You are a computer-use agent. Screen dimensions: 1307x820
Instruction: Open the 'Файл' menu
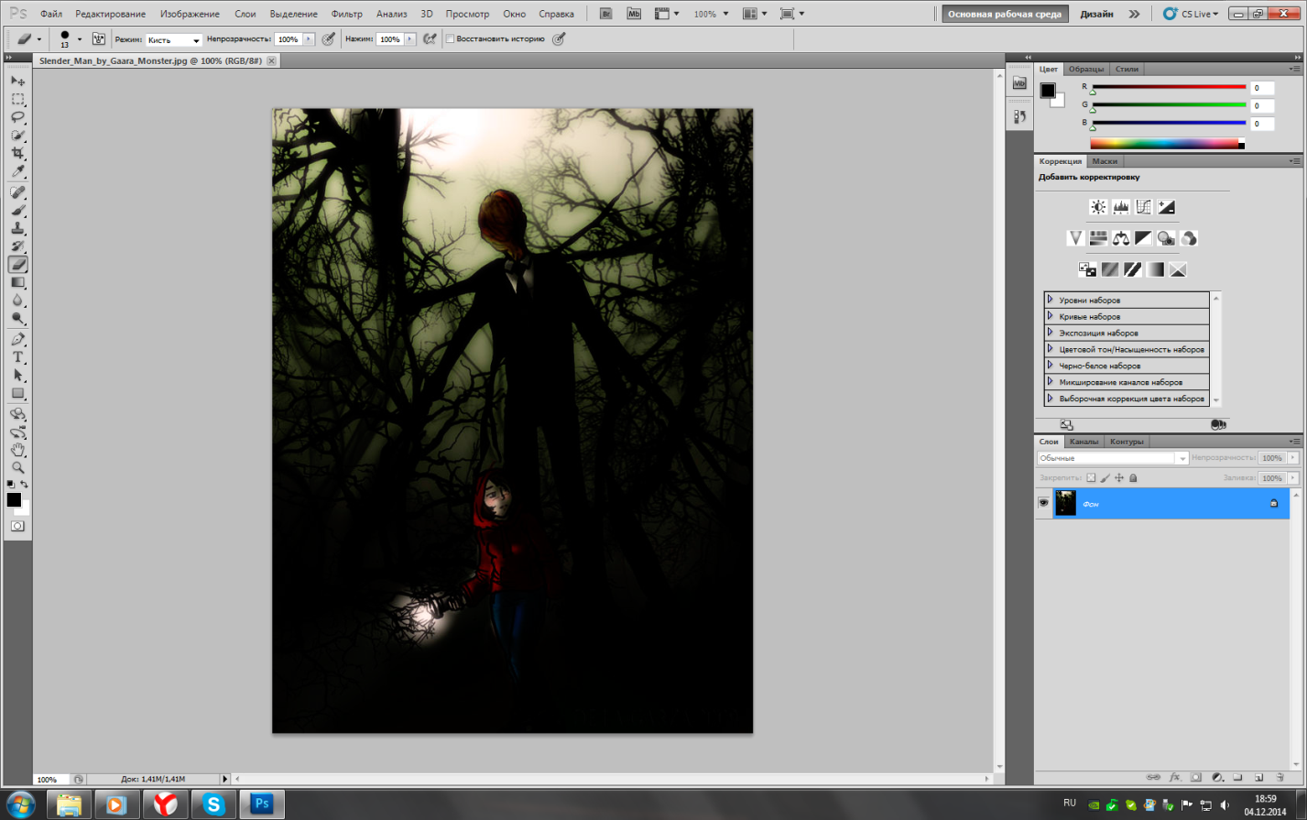coord(51,14)
